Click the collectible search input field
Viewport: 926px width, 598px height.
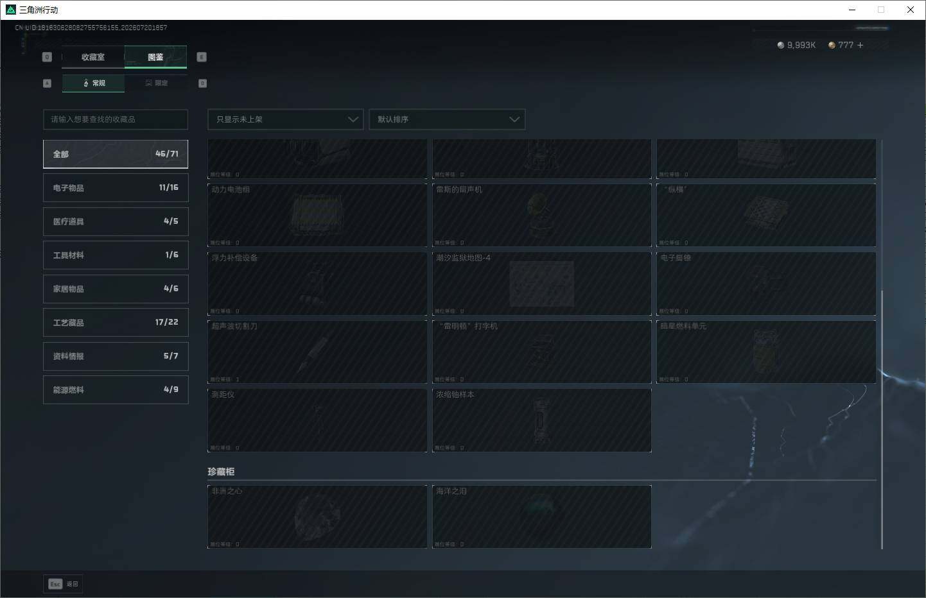point(116,119)
